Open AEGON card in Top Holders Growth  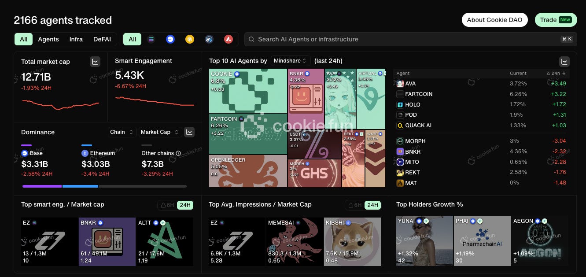click(540, 241)
